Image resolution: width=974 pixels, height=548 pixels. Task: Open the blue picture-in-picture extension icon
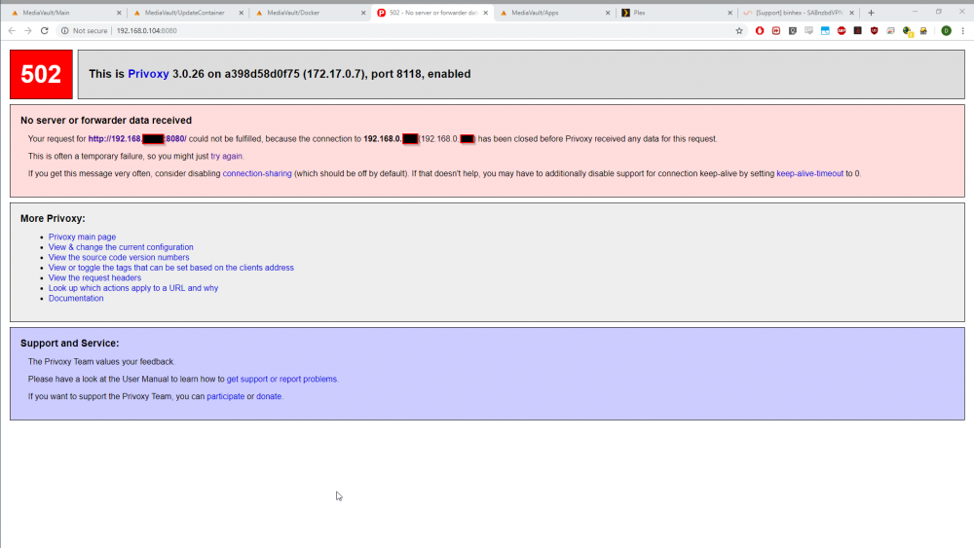[x=825, y=30]
